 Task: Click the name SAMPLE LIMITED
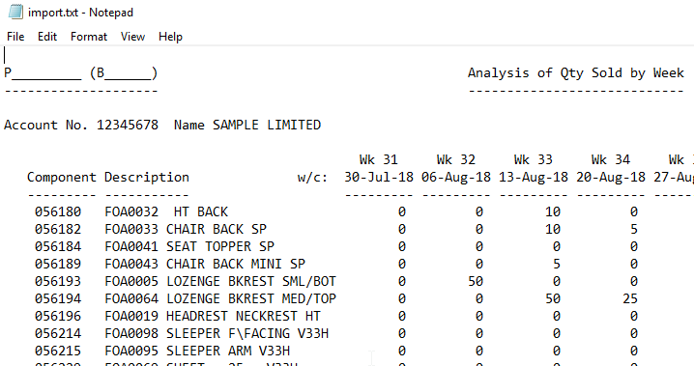(267, 126)
